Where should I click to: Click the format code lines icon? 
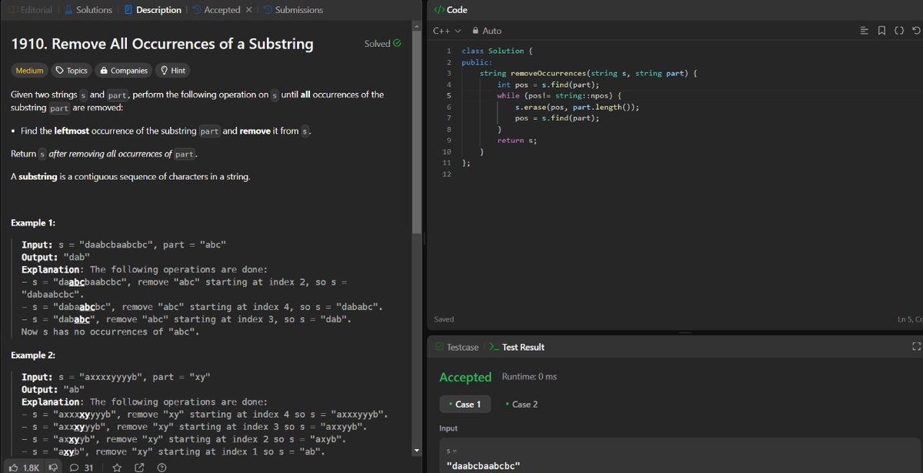[x=864, y=31]
